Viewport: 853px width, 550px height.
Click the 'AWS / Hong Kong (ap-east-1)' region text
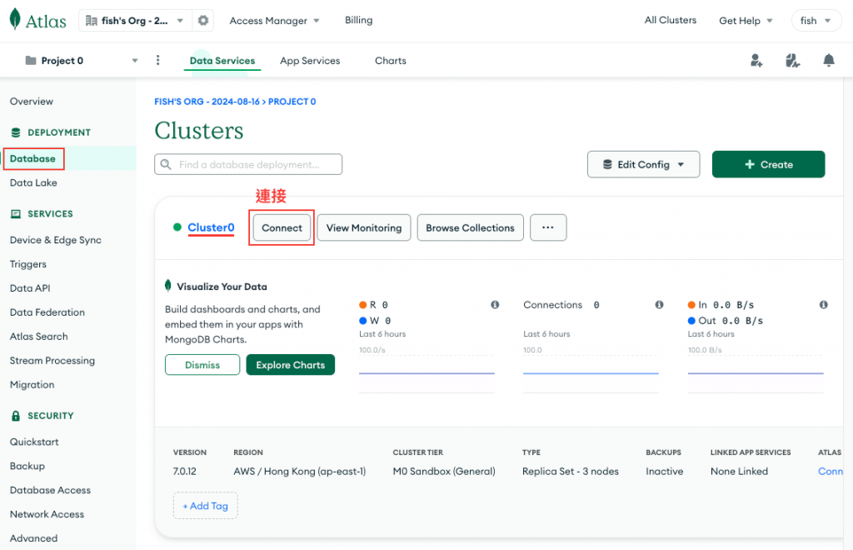click(300, 471)
